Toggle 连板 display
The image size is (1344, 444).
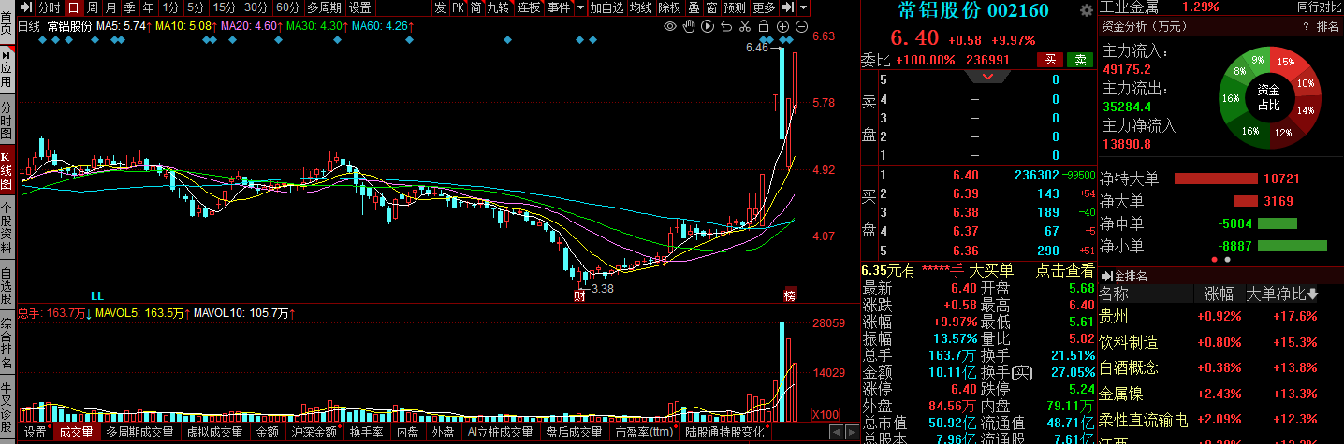pos(529,7)
